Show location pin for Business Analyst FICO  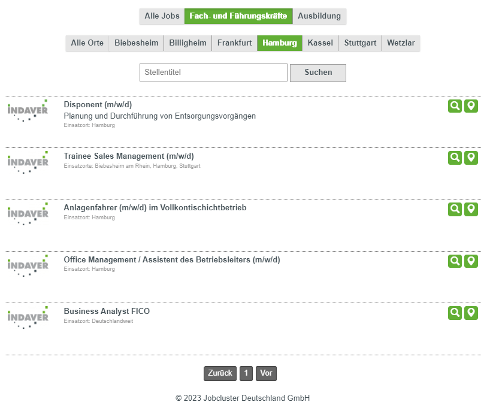coord(471,312)
